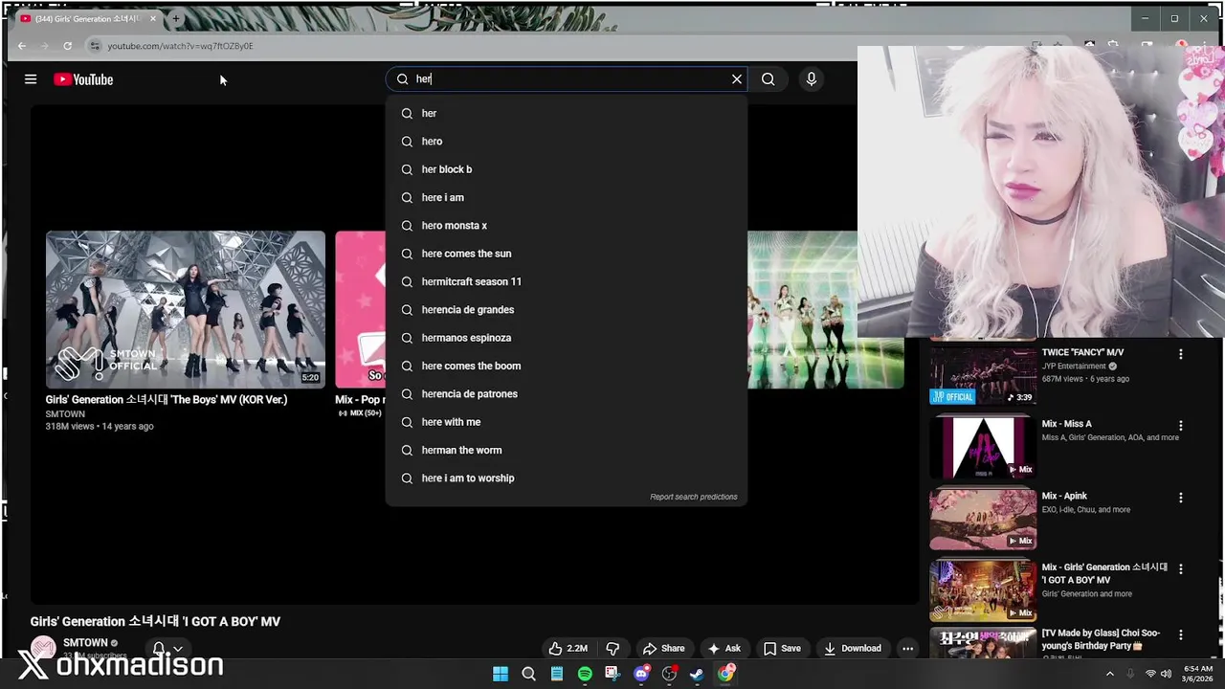The width and height of the screenshot is (1225, 689).
Task: Click the Choi Soo-young's Birthday Party title
Action: [x=1102, y=639]
